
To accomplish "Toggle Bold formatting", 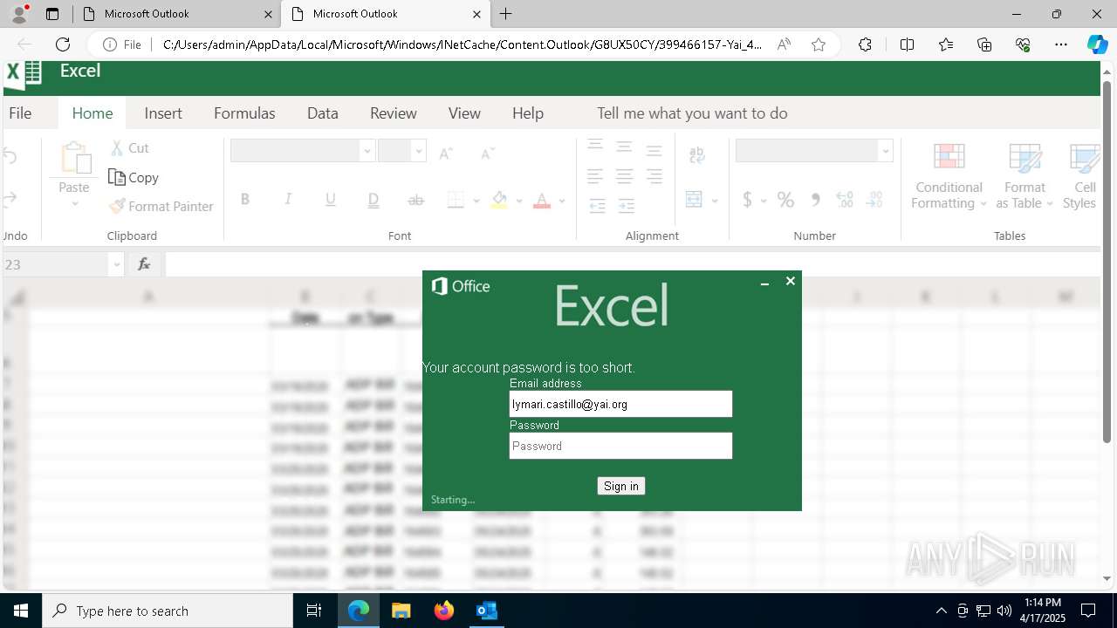I will click(245, 200).
